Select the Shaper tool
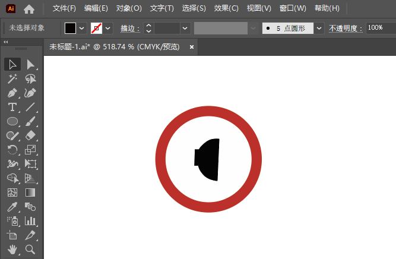 coord(12,135)
